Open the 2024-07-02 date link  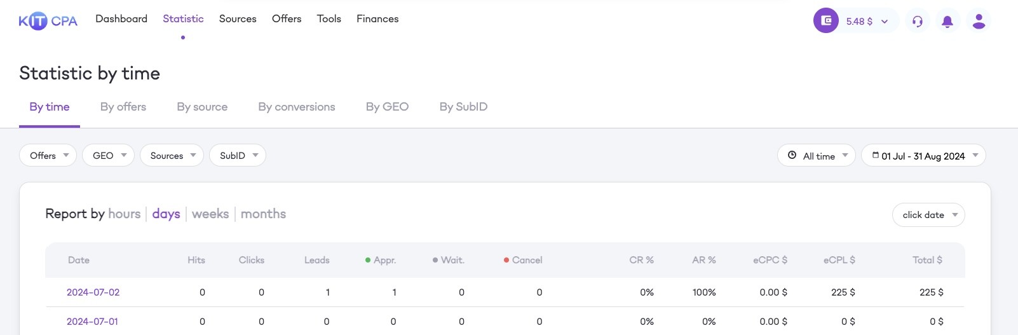point(93,292)
